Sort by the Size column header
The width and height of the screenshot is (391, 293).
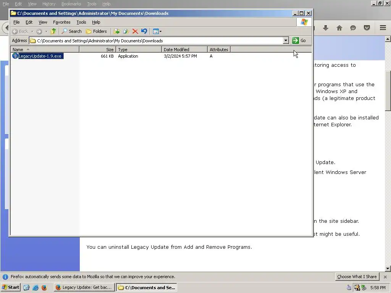[x=97, y=50]
